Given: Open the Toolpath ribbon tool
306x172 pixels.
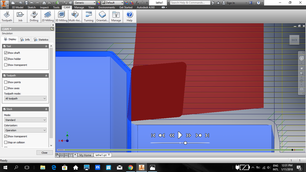Looking at the screenshot, I should point(7,16).
